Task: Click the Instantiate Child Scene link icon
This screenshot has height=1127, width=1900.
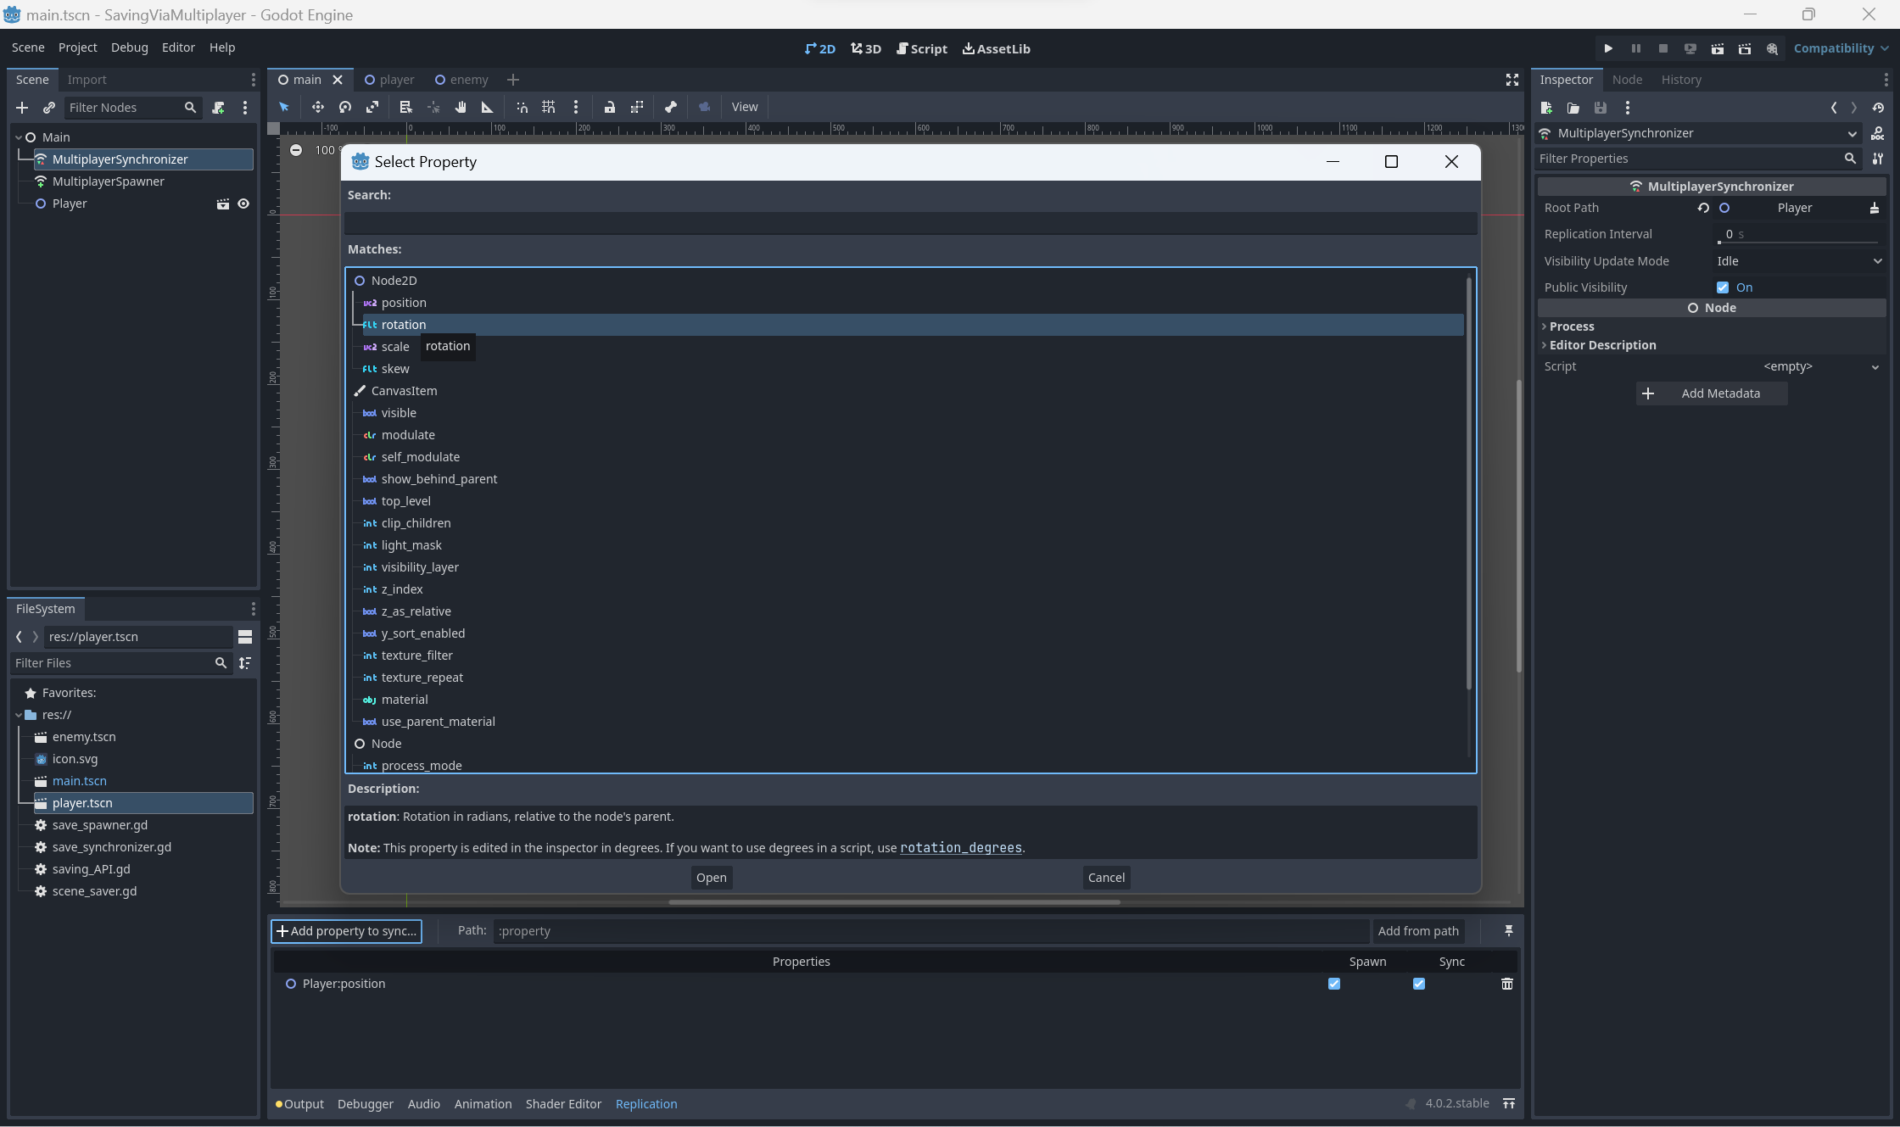Action: (x=49, y=108)
